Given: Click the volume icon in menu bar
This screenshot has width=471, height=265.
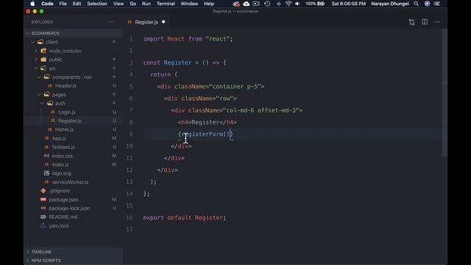Looking at the screenshot, I should click(x=297, y=4).
